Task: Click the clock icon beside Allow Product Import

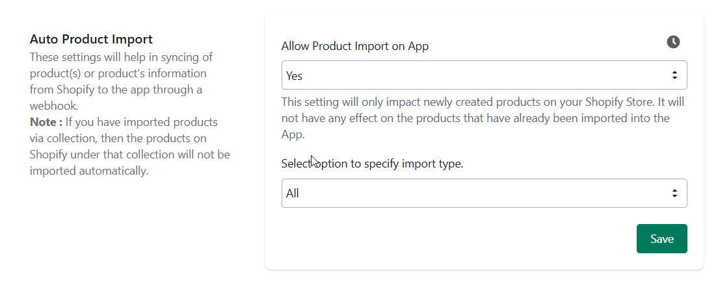Action: pos(673,42)
